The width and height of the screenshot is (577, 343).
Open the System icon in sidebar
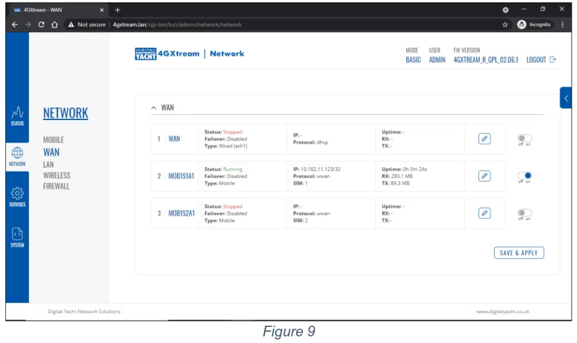[x=17, y=234]
